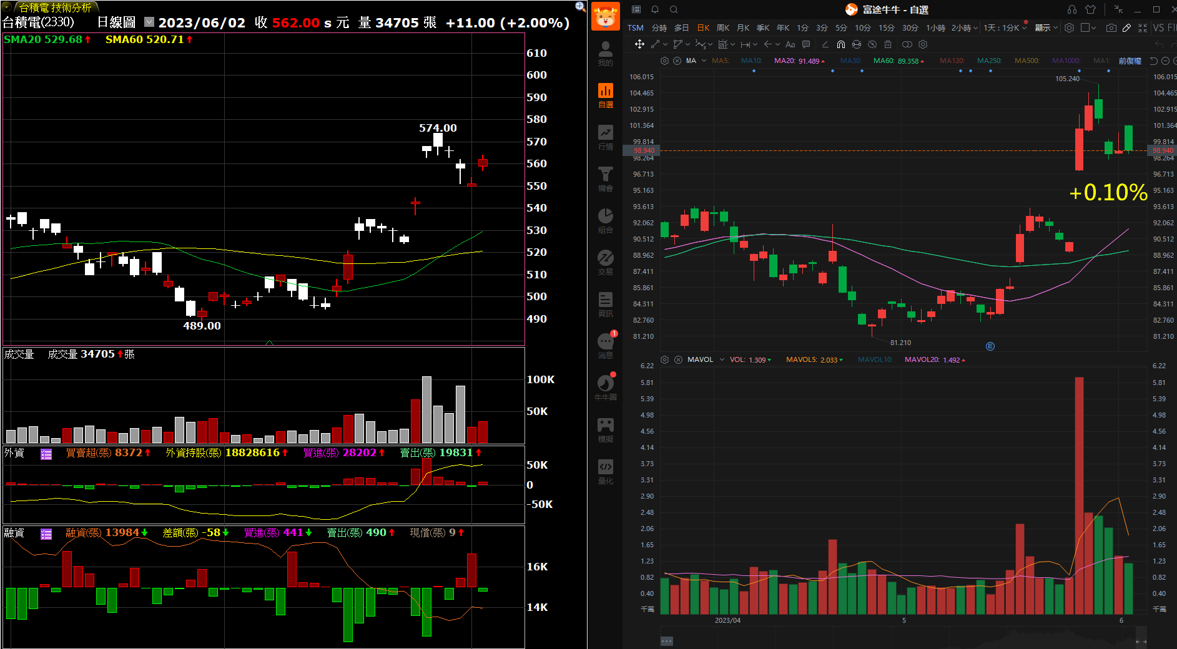The height and width of the screenshot is (649, 1177).
Task: Select the text Aa drawing tool
Action: click(790, 44)
